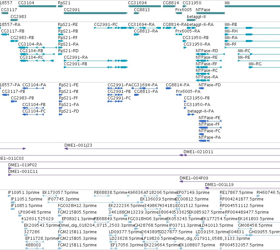
Task: Select protein RpS21-PE
Action: pyautogui.click(x=60, y=88)
